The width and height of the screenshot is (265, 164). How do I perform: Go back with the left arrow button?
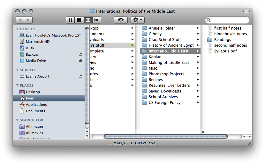[20, 20]
